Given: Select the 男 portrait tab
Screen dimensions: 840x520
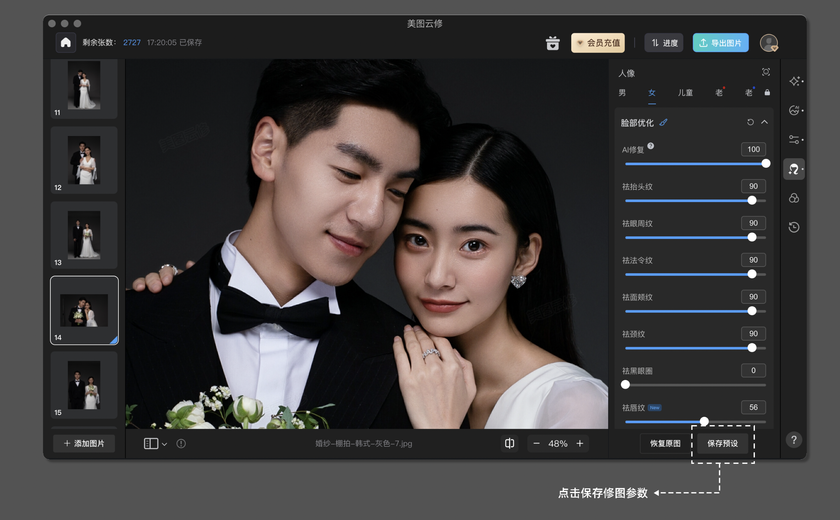Looking at the screenshot, I should point(622,93).
